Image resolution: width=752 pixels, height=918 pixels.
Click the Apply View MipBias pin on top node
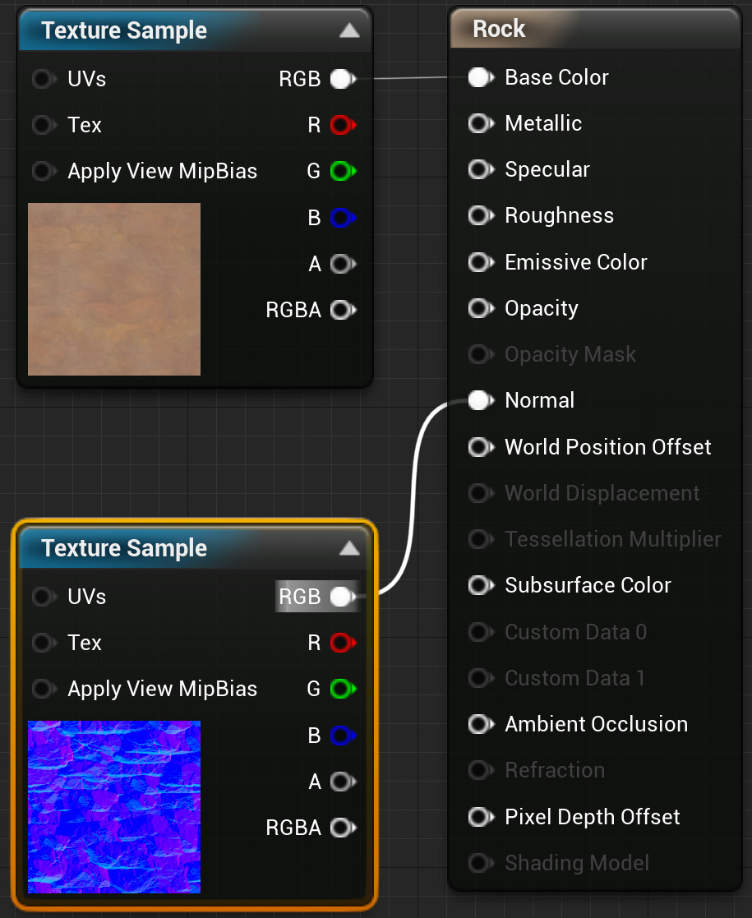click(43, 171)
